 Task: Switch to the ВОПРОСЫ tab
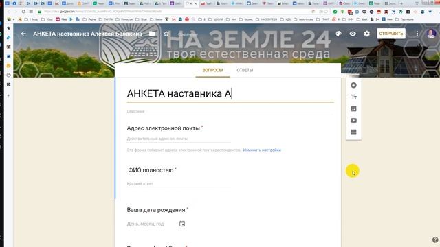coord(212,70)
